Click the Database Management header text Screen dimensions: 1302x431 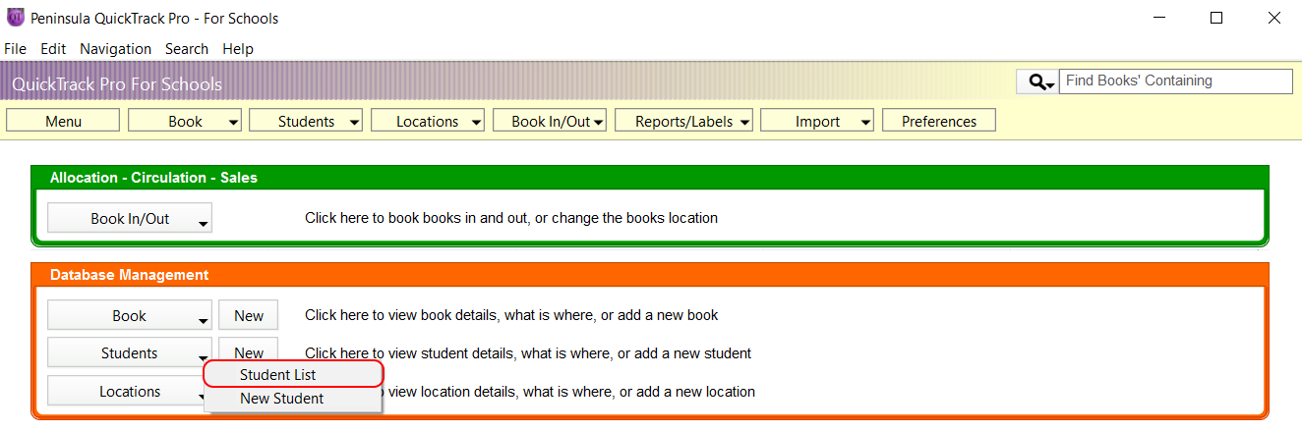pos(129,275)
